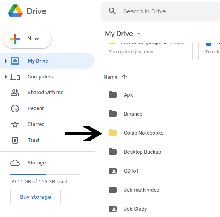Click the Storage cloud icon
This screenshot has height=217, width=220.
15,163
